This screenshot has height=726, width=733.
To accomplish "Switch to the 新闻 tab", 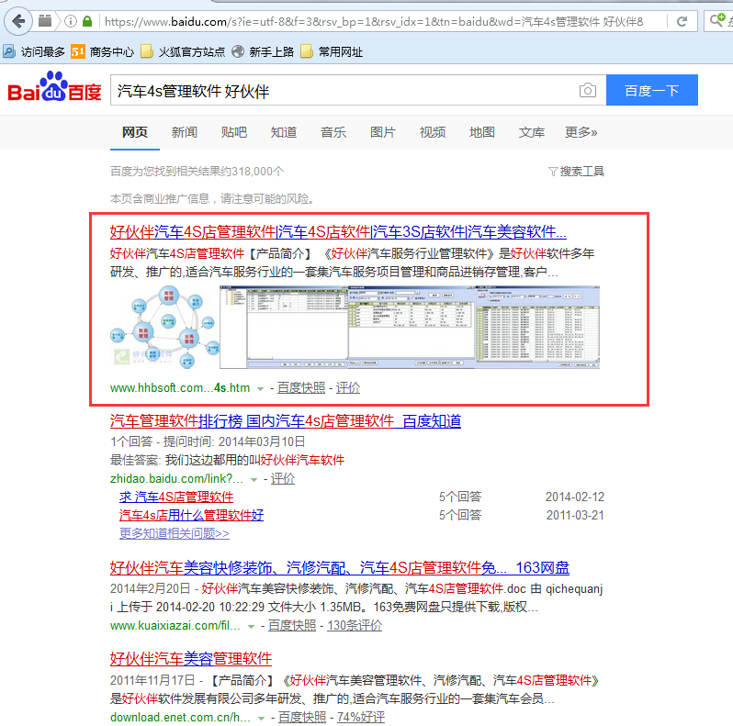I will click(185, 133).
